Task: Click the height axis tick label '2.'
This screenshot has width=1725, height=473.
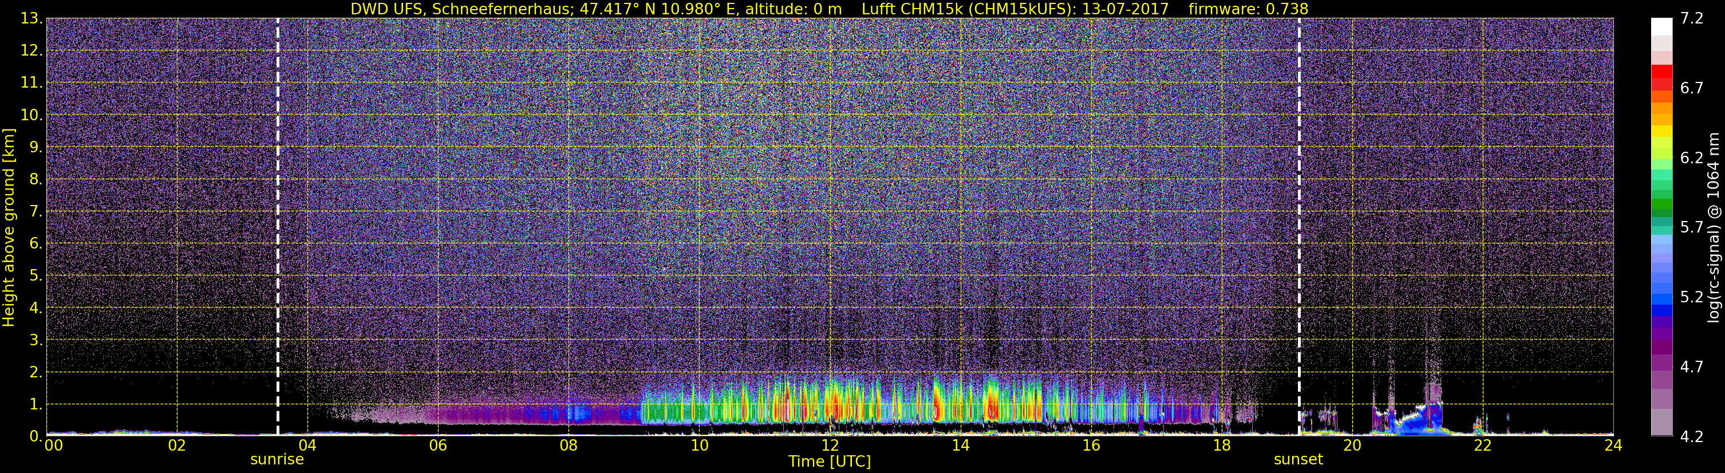Action: pyautogui.click(x=35, y=372)
